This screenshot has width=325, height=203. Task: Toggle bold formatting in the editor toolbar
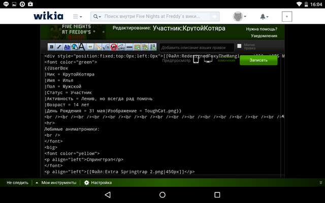click(52, 47)
